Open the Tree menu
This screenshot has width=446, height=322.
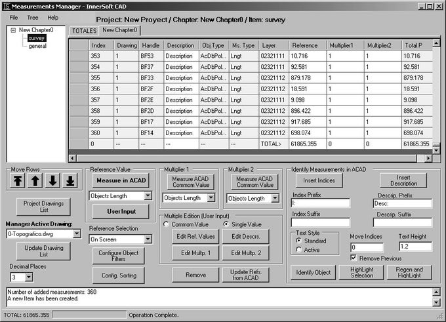[33, 18]
